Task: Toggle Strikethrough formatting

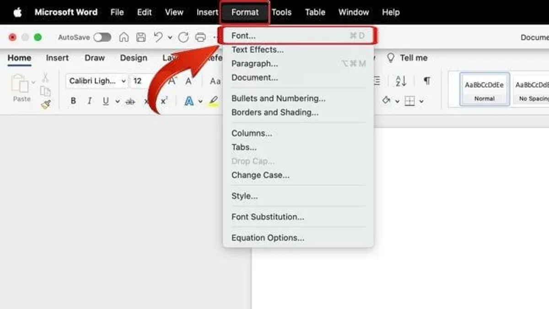Action: point(130,102)
